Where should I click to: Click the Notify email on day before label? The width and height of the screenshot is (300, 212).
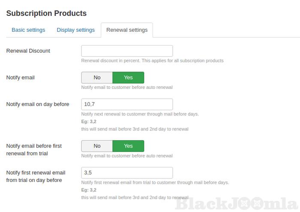38,104
